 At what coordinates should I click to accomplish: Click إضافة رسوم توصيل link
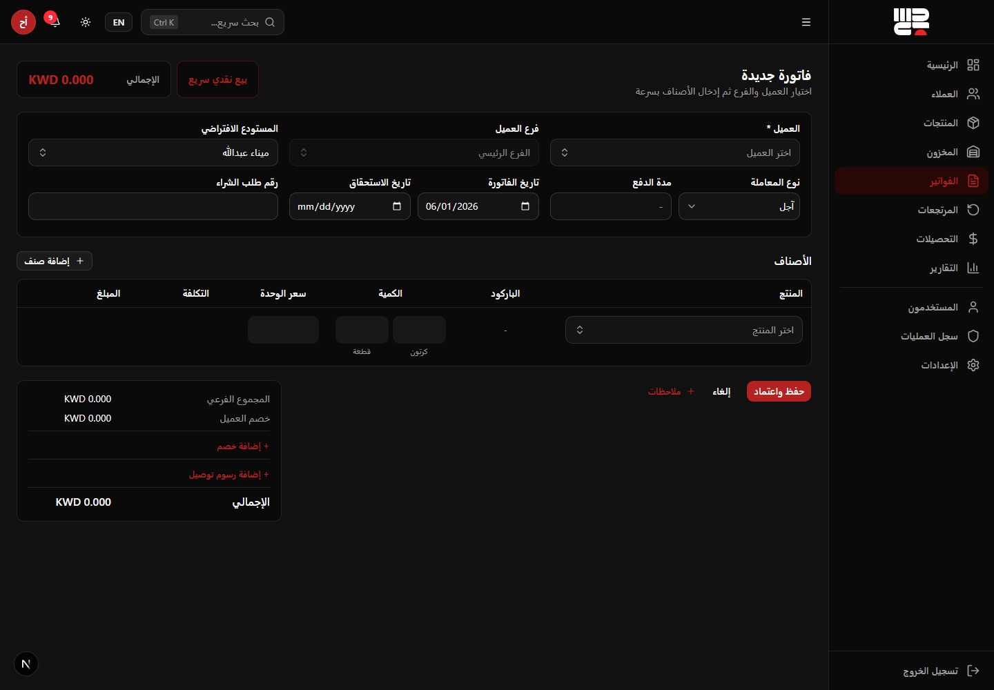(229, 474)
